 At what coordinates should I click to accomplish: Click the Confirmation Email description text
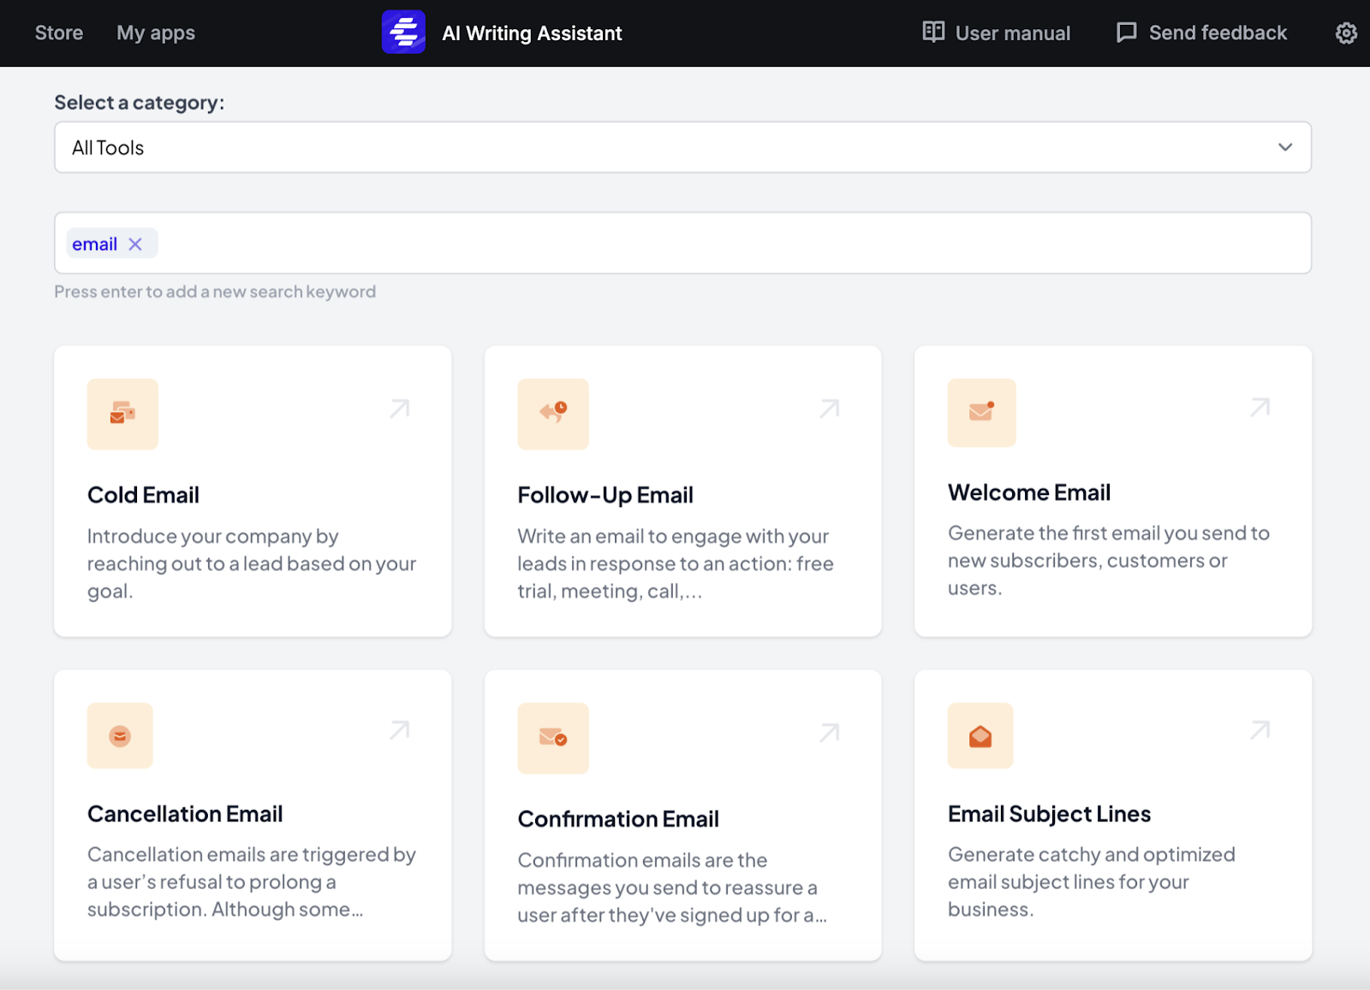point(672,887)
